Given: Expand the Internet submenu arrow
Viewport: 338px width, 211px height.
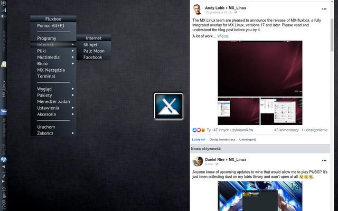Looking at the screenshot, I should tap(73, 44).
